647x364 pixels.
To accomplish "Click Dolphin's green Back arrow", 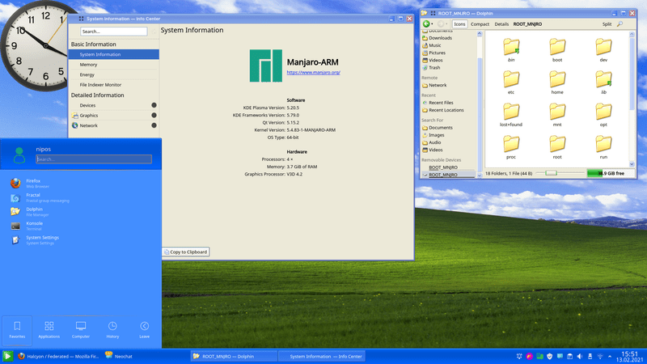I will coord(426,24).
